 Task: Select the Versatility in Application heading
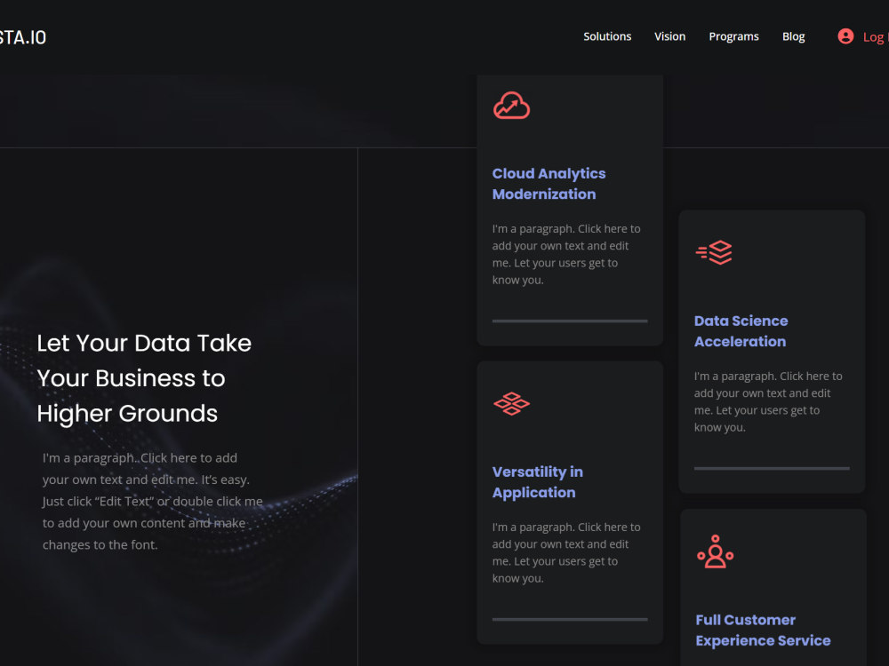point(538,482)
